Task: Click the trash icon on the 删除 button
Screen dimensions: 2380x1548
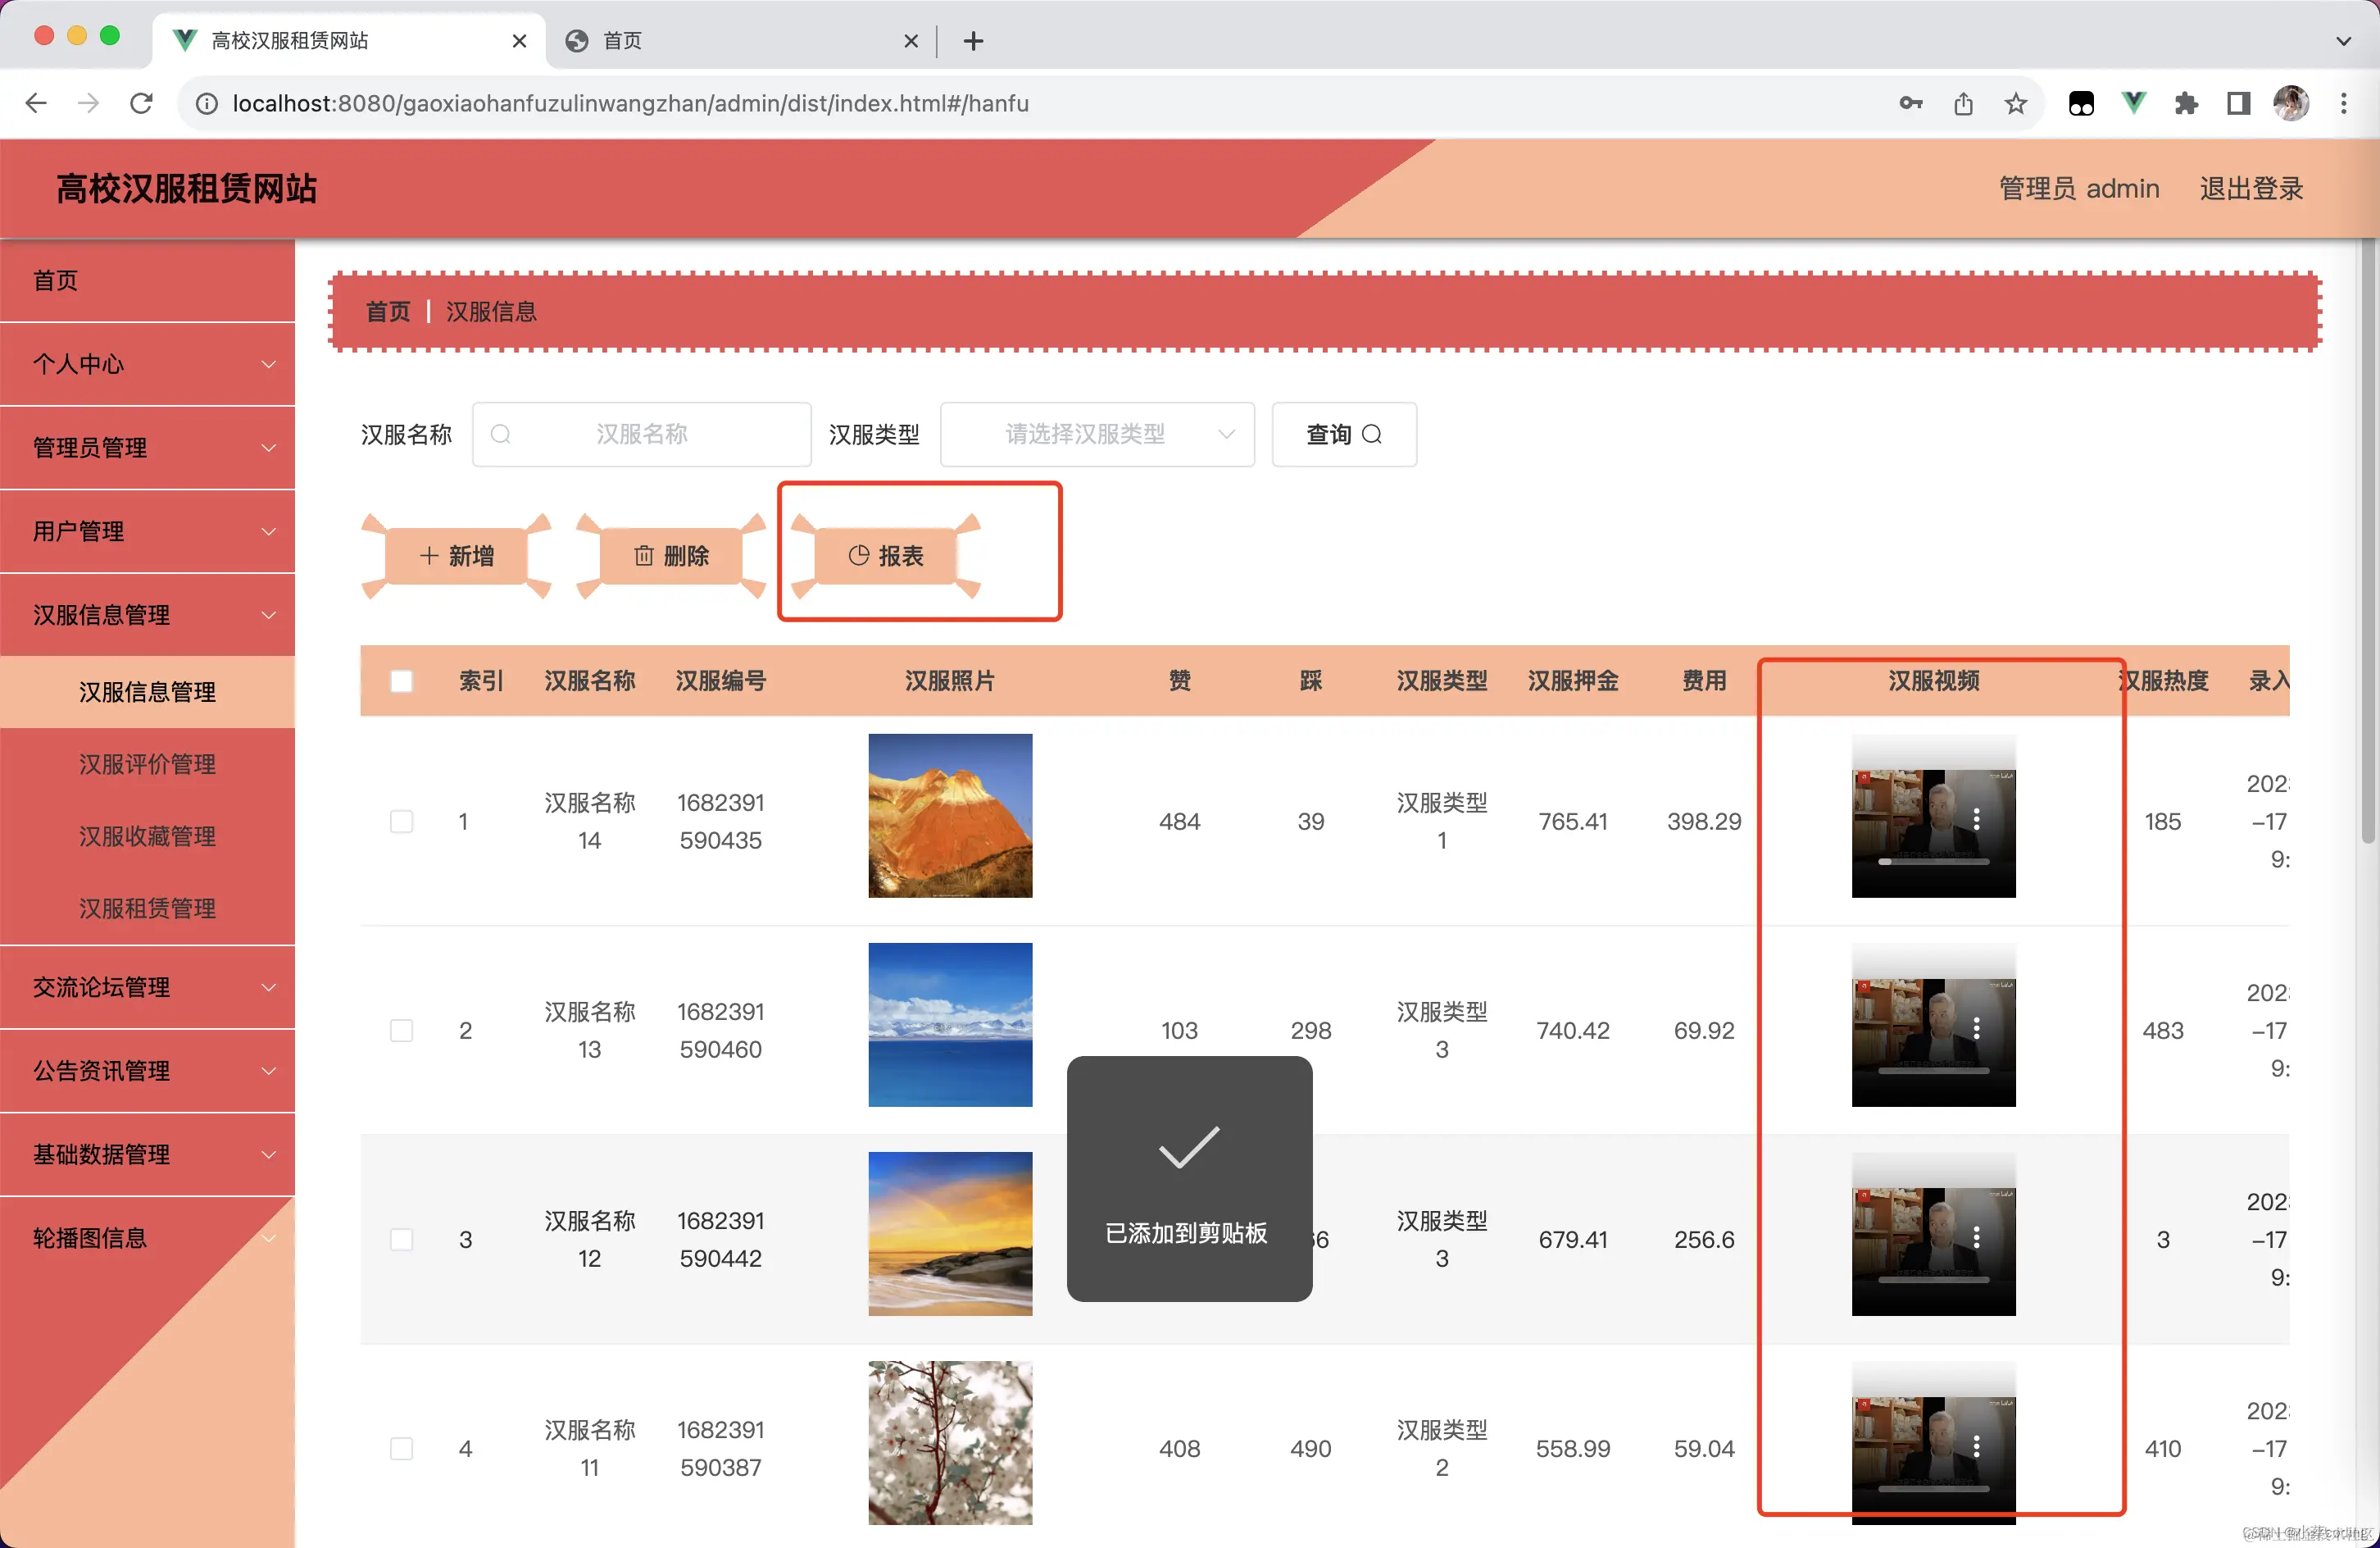Action: pyautogui.click(x=644, y=555)
